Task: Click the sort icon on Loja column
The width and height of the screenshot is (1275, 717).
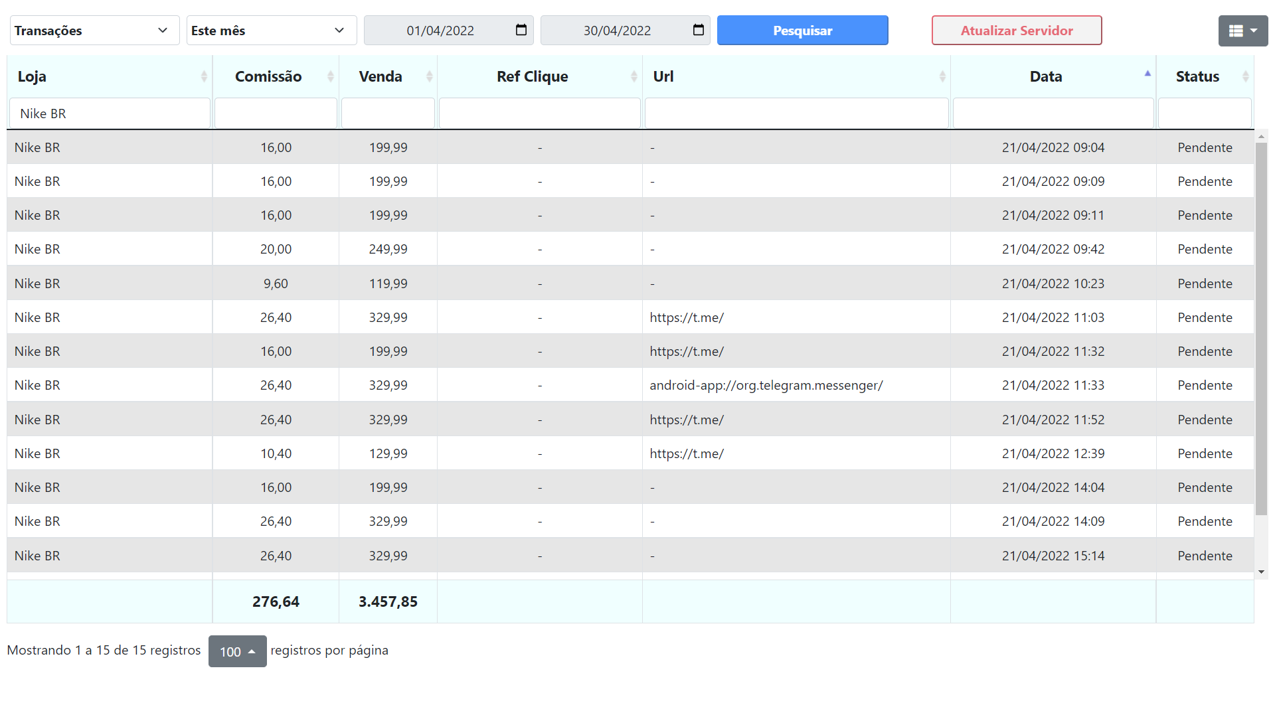Action: 204,76
